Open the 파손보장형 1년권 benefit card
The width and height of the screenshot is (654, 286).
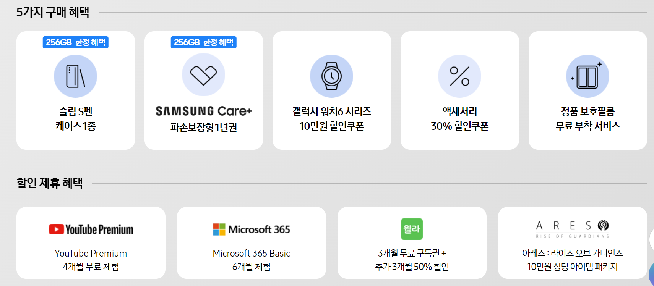tap(203, 90)
